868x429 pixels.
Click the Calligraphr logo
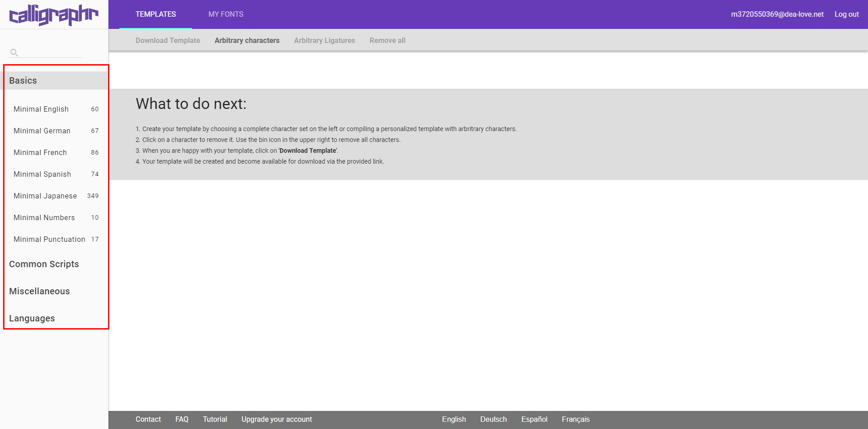click(54, 15)
